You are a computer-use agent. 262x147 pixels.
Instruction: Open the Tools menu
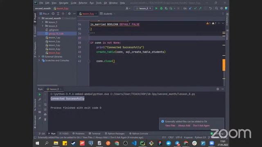99,3
